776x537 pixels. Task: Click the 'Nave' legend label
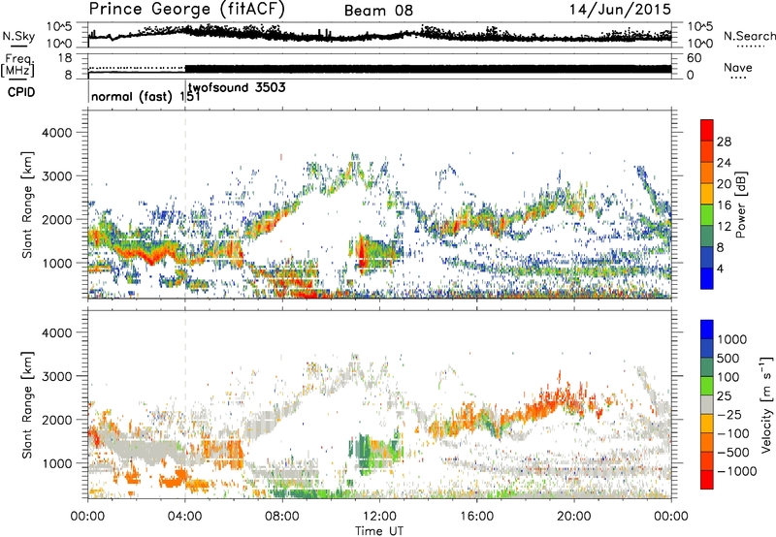point(738,67)
